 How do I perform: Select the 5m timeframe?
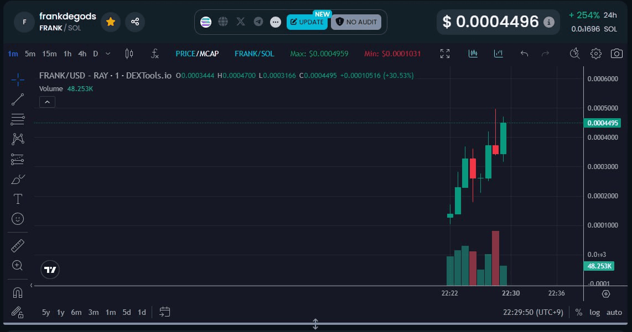tap(30, 54)
